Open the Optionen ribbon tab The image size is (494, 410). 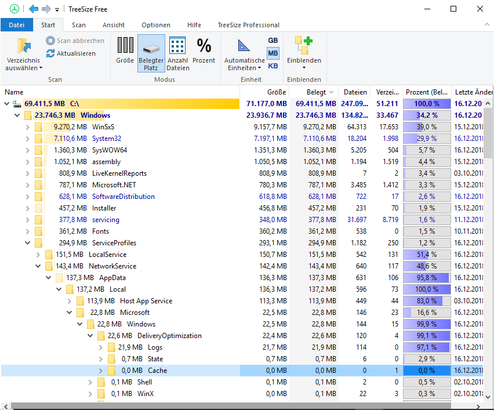(x=156, y=25)
